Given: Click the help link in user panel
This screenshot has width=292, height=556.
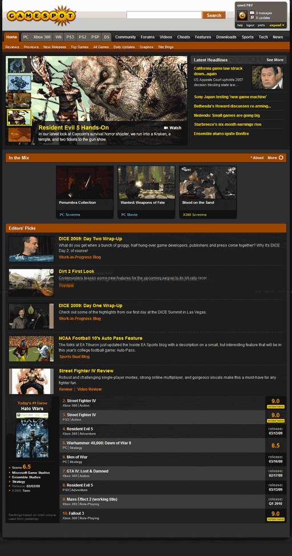Looking at the screenshot, I should 240,25.
